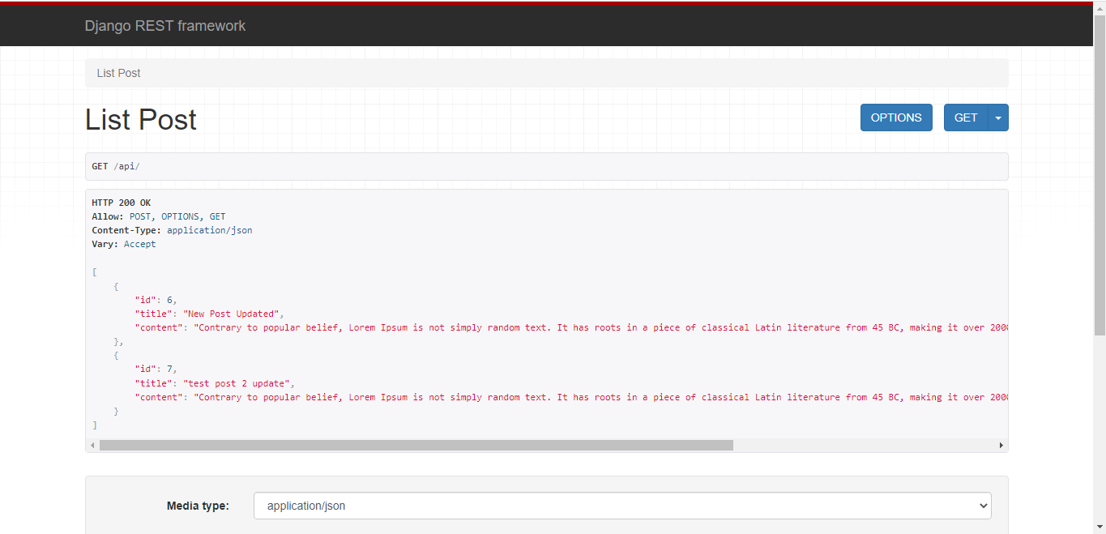The width and height of the screenshot is (1106, 534).
Task: Click the Django REST framework brand link
Action: (x=165, y=26)
